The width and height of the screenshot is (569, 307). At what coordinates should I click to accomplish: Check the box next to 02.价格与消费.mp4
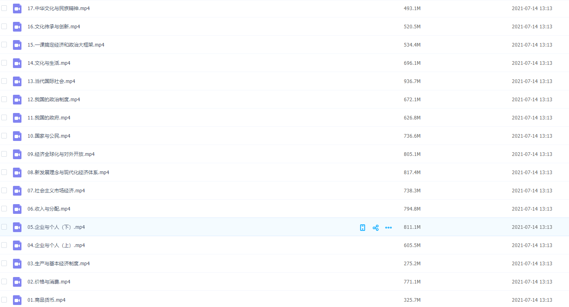(x=4, y=281)
